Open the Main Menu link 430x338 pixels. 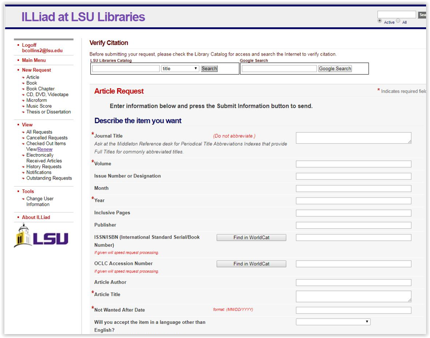[x=34, y=60]
